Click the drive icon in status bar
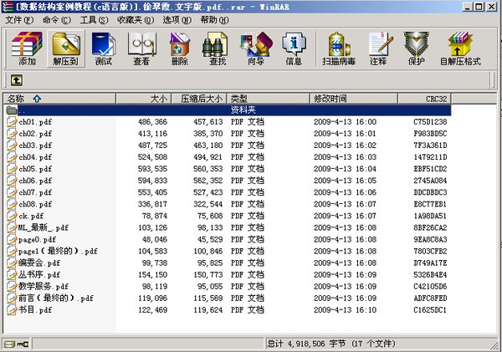 pos(9,344)
